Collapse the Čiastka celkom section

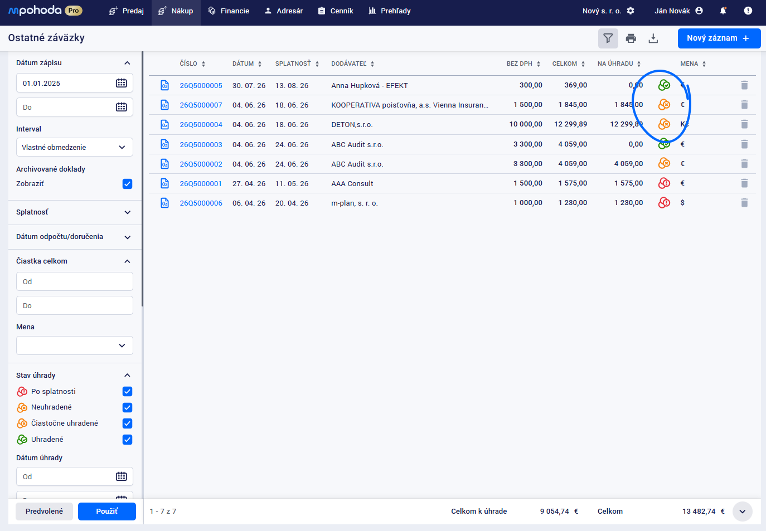coord(127,261)
